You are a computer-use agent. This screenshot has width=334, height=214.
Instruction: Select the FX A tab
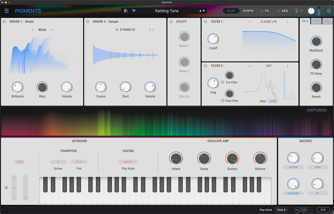(x=305, y=21)
